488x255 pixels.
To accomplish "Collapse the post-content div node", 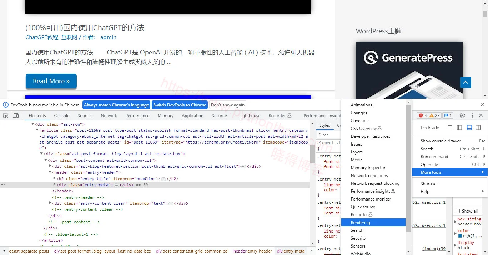I will click(46, 160).
